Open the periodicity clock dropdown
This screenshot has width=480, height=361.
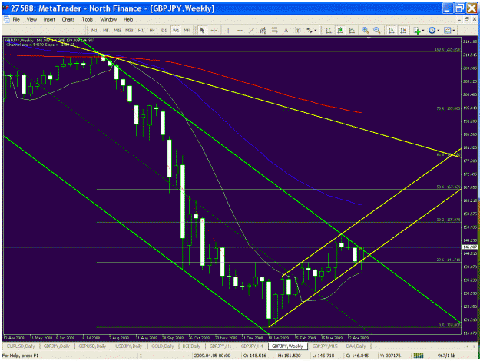coord(434,30)
